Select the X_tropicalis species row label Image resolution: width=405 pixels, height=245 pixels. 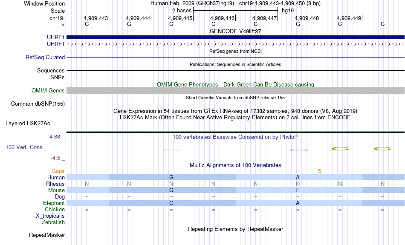(50, 216)
